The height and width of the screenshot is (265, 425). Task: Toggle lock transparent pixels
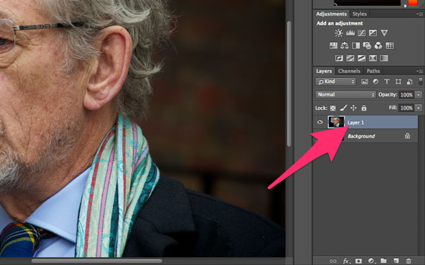point(333,108)
